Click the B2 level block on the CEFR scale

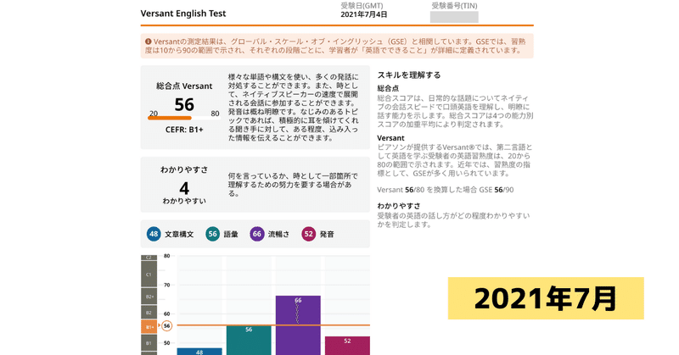click(x=149, y=313)
